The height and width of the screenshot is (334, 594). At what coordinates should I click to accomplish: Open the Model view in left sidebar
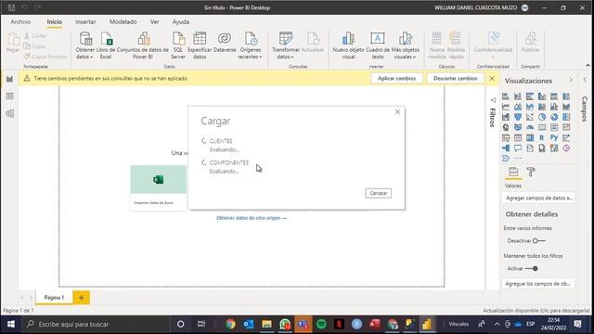pos(10,113)
